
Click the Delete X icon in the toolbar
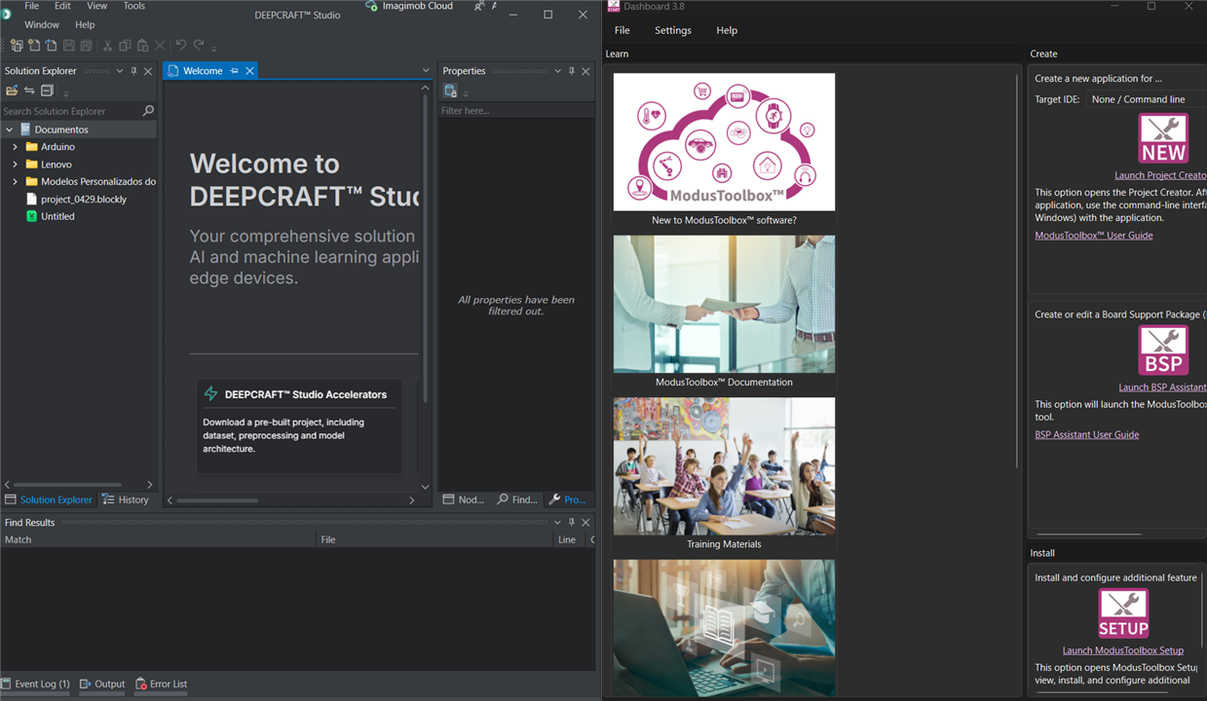(x=160, y=46)
